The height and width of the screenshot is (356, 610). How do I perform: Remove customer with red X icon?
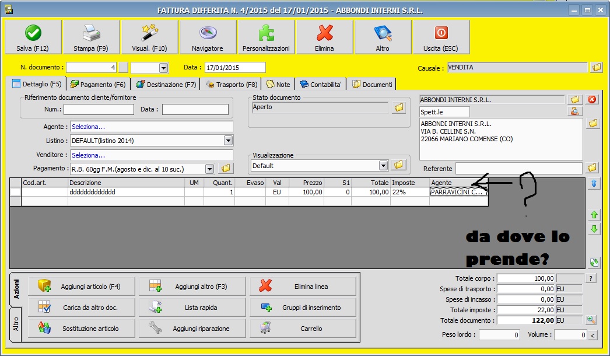point(592,99)
